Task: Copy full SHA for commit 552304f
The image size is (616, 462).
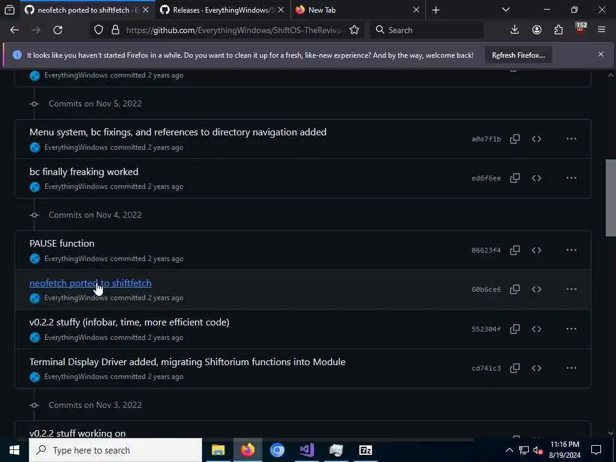Action: [515, 329]
